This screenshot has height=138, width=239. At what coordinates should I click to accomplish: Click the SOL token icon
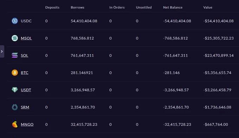(15, 55)
